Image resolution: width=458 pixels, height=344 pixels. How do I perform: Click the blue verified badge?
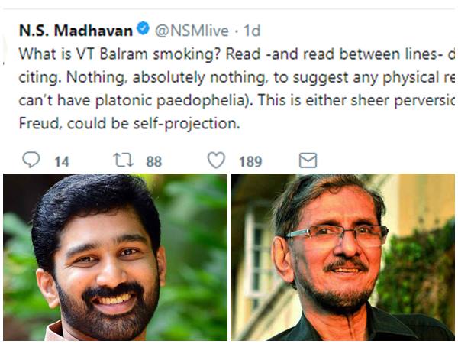(x=143, y=30)
